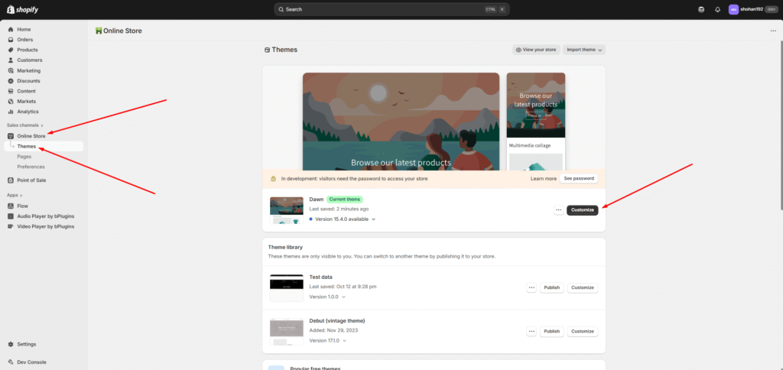The height and width of the screenshot is (370, 783).
Task: Open the Discounts section icon
Action: pyautogui.click(x=11, y=81)
